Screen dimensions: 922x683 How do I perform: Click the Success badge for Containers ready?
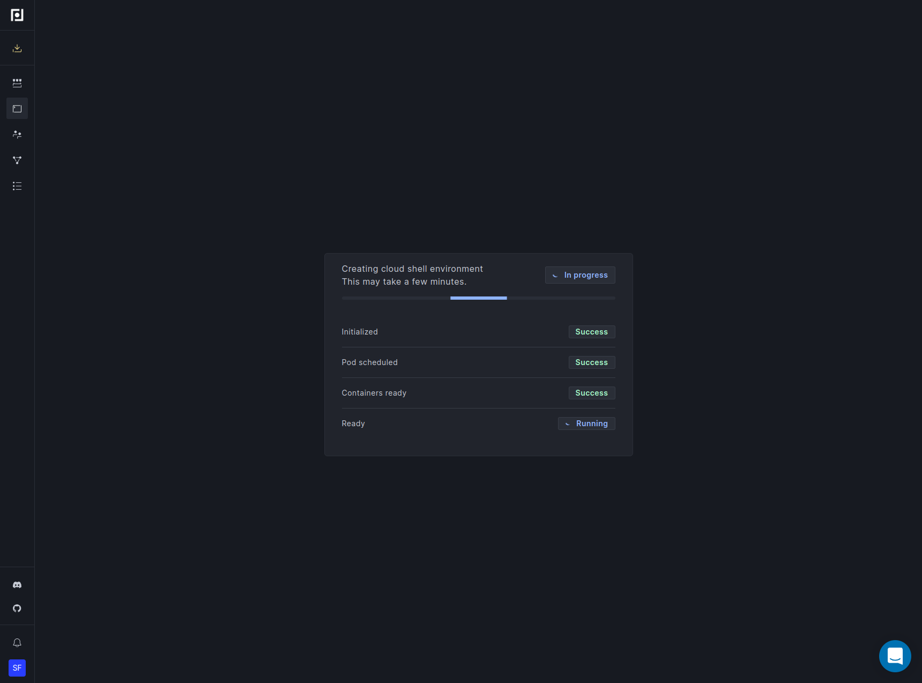coord(592,393)
